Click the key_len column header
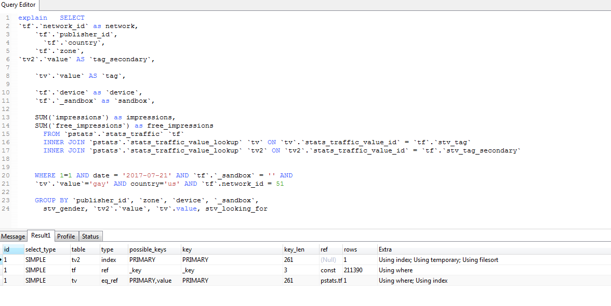Screen dimensions: 611x306 (x=294, y=249)
